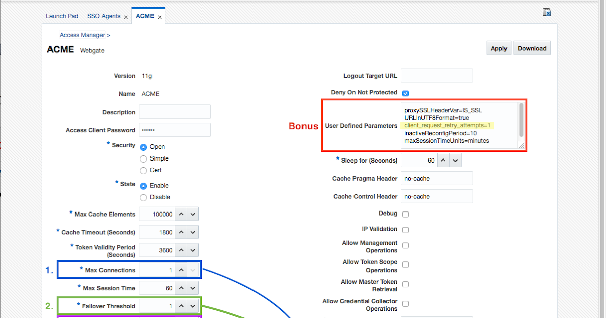Click the Max Connections number field

click(157, 270)
